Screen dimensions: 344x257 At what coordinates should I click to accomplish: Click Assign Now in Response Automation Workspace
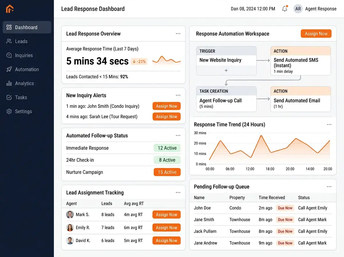(316, 34)
